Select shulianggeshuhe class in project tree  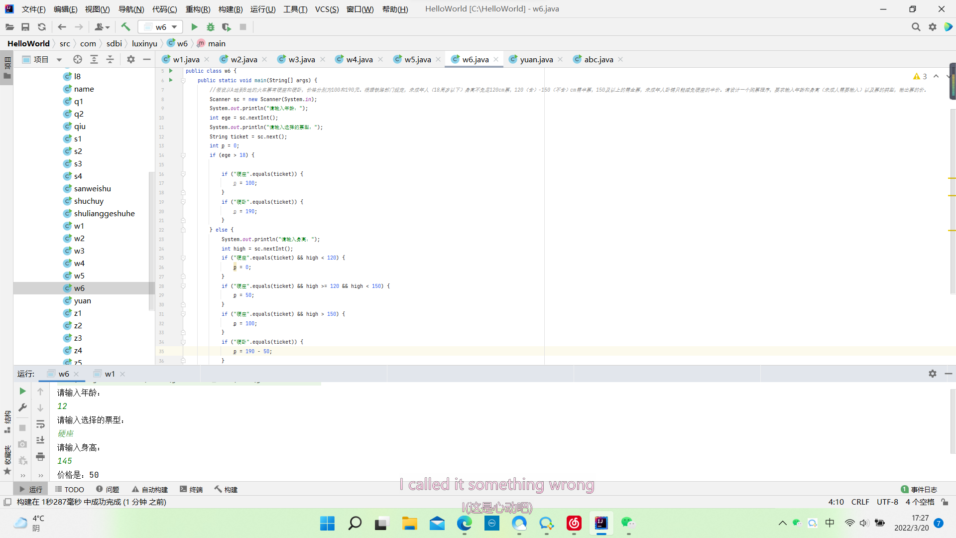[104, 213]
